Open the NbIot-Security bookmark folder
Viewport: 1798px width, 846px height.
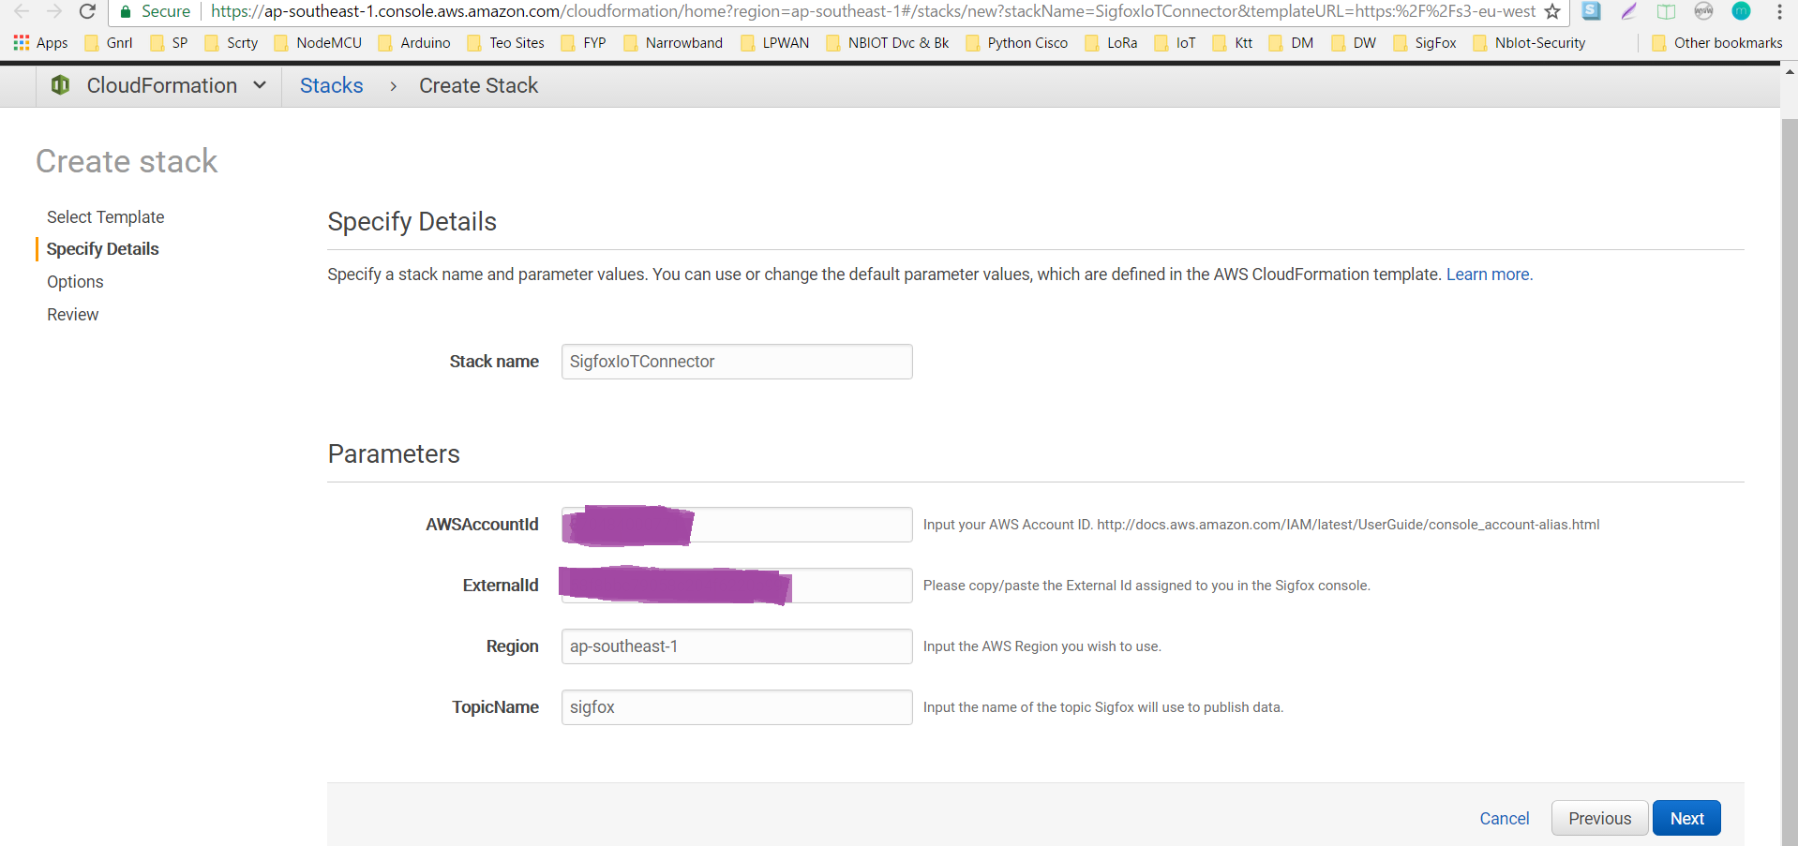1529,43
